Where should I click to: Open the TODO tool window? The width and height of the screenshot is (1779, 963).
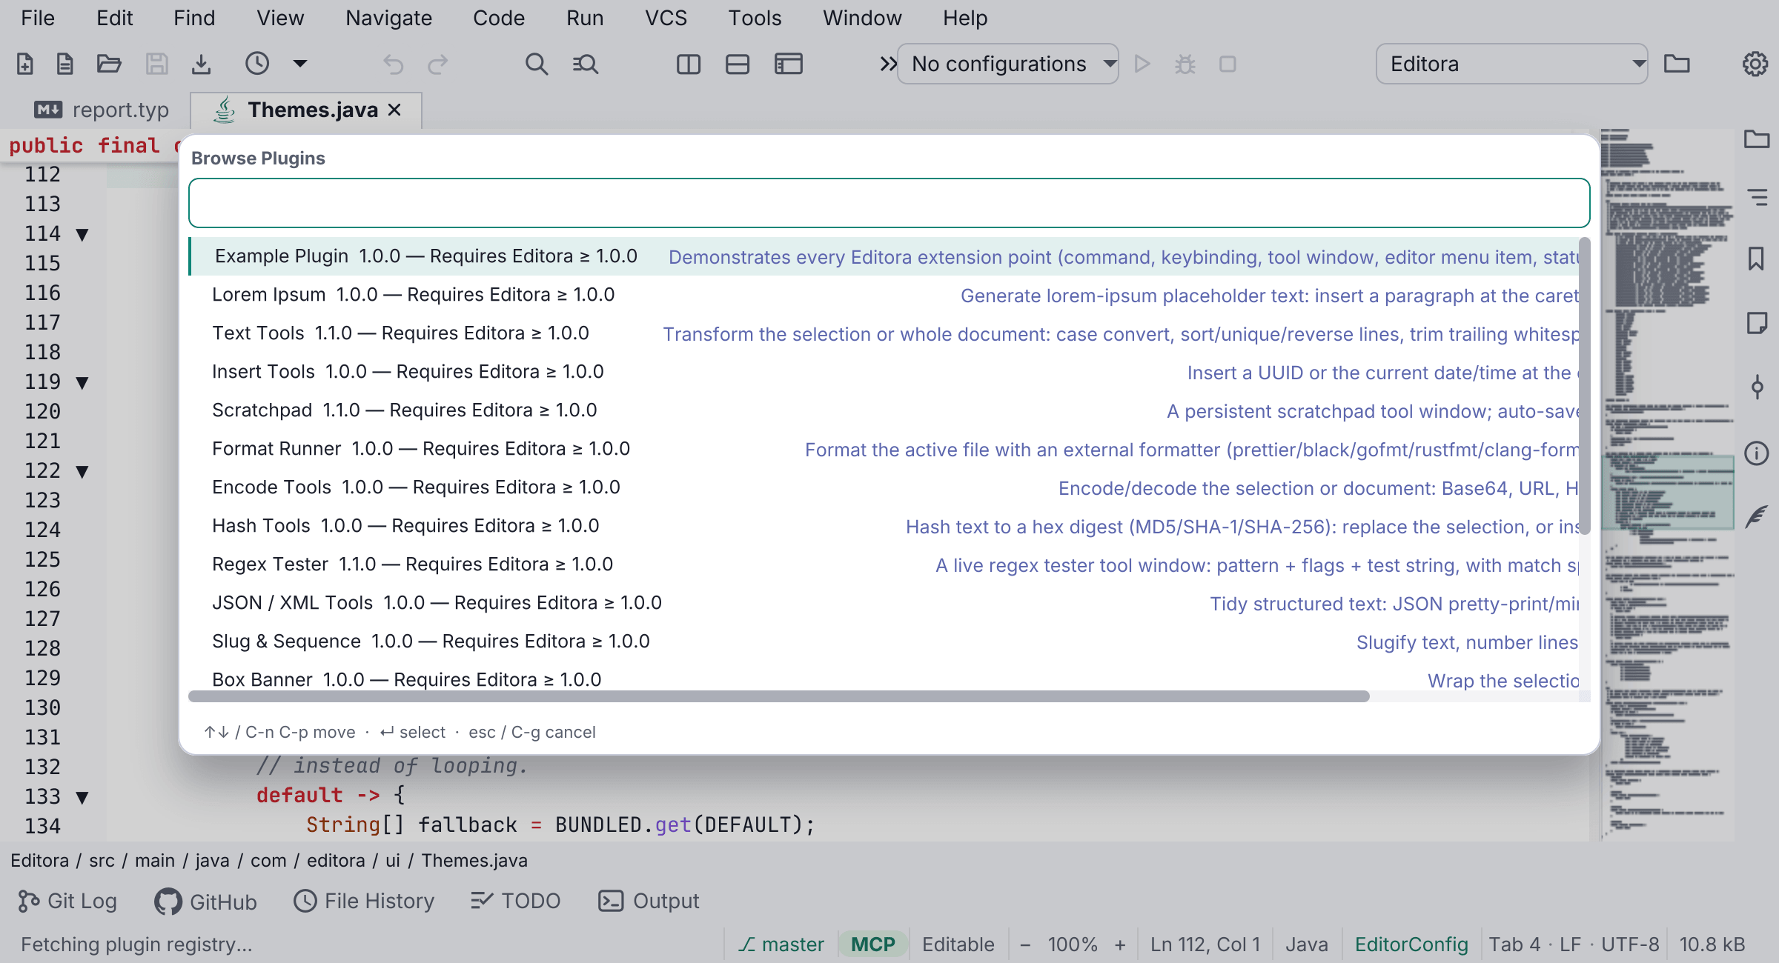[516, 902]
